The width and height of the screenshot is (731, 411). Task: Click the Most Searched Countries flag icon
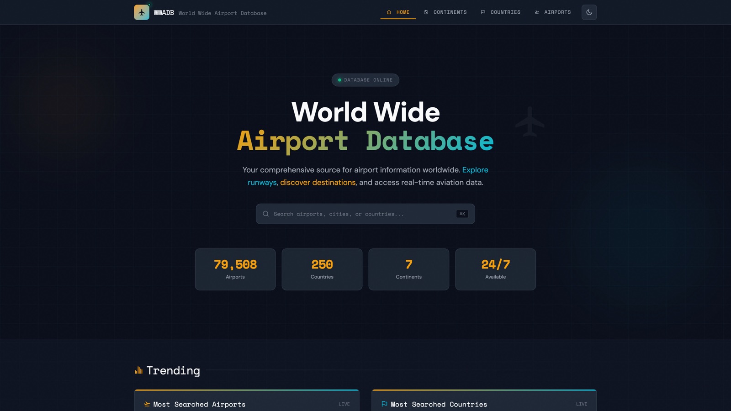pos(384,404)
